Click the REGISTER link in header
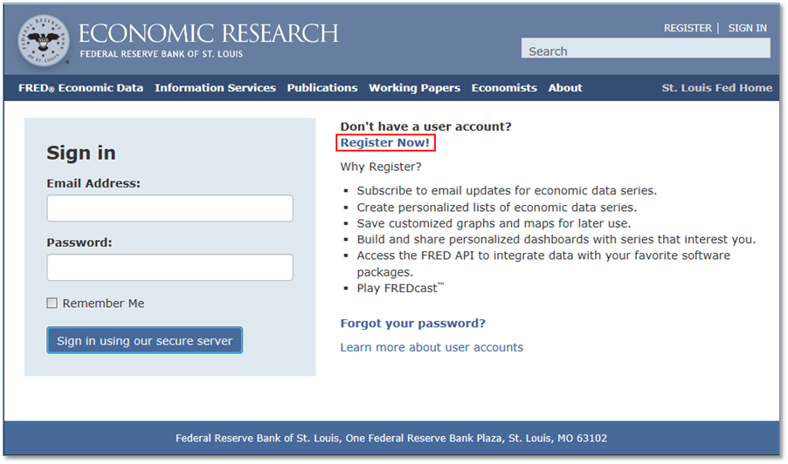 (688, 28)
